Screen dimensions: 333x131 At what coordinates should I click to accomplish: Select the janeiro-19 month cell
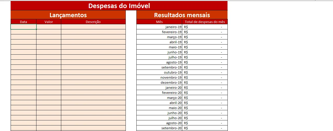click(159, 27)
